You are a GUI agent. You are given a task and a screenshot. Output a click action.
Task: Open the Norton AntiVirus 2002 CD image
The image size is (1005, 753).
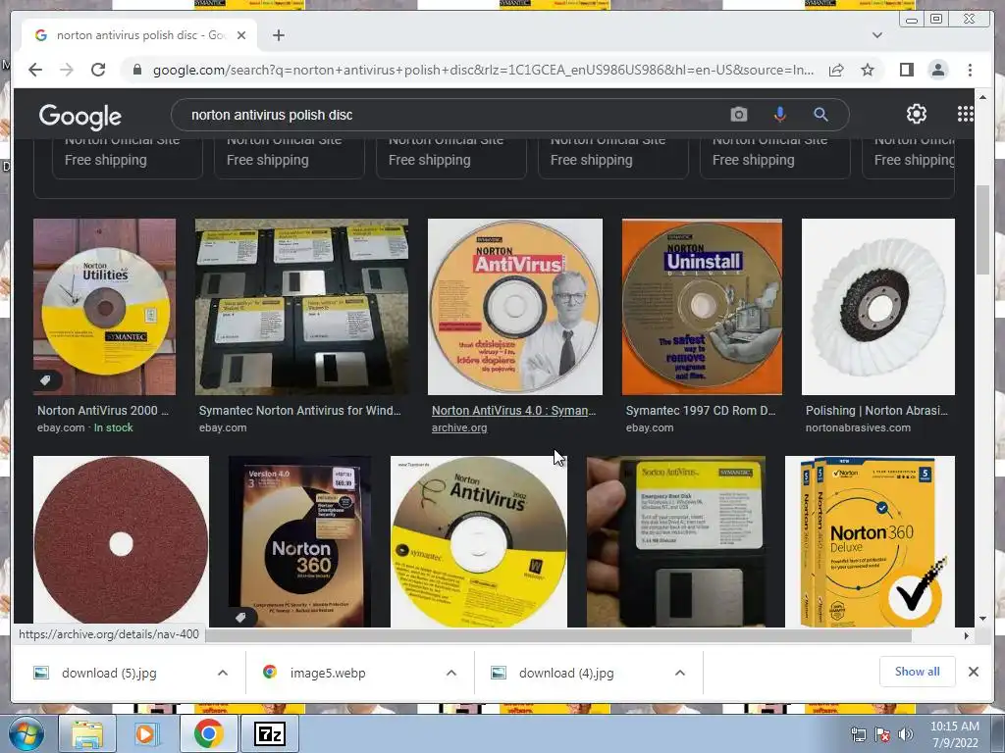pos(479,541)
